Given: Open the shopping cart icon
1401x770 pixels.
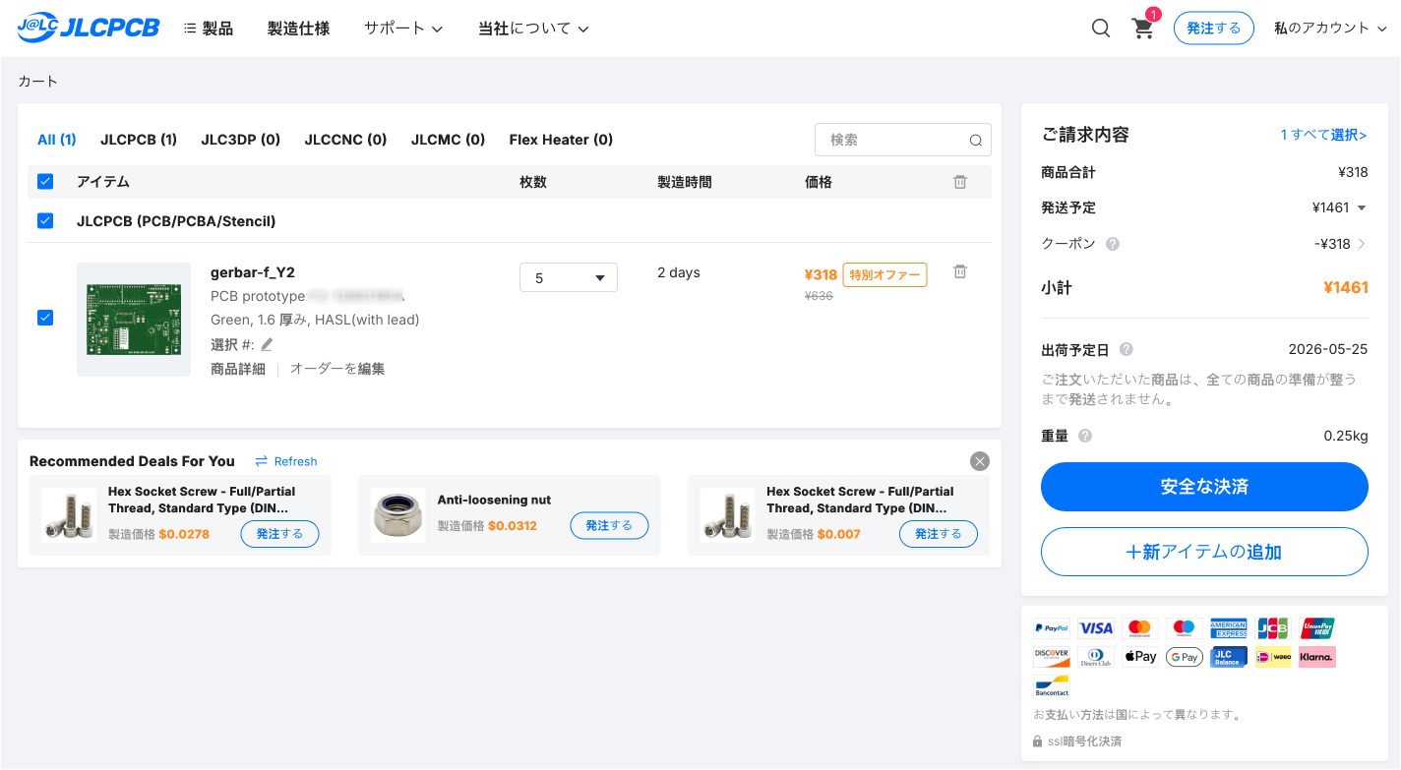Looking at the screenshot, I should click(x=1143, y=29).
